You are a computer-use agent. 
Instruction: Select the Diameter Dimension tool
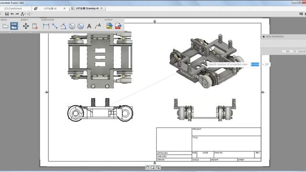(80, 26)
